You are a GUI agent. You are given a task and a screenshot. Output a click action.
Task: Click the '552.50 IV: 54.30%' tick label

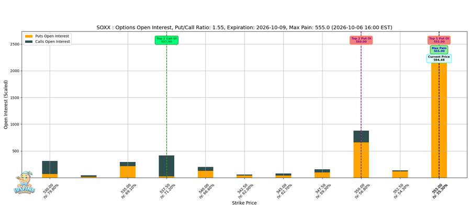click(x=401, y=190)
